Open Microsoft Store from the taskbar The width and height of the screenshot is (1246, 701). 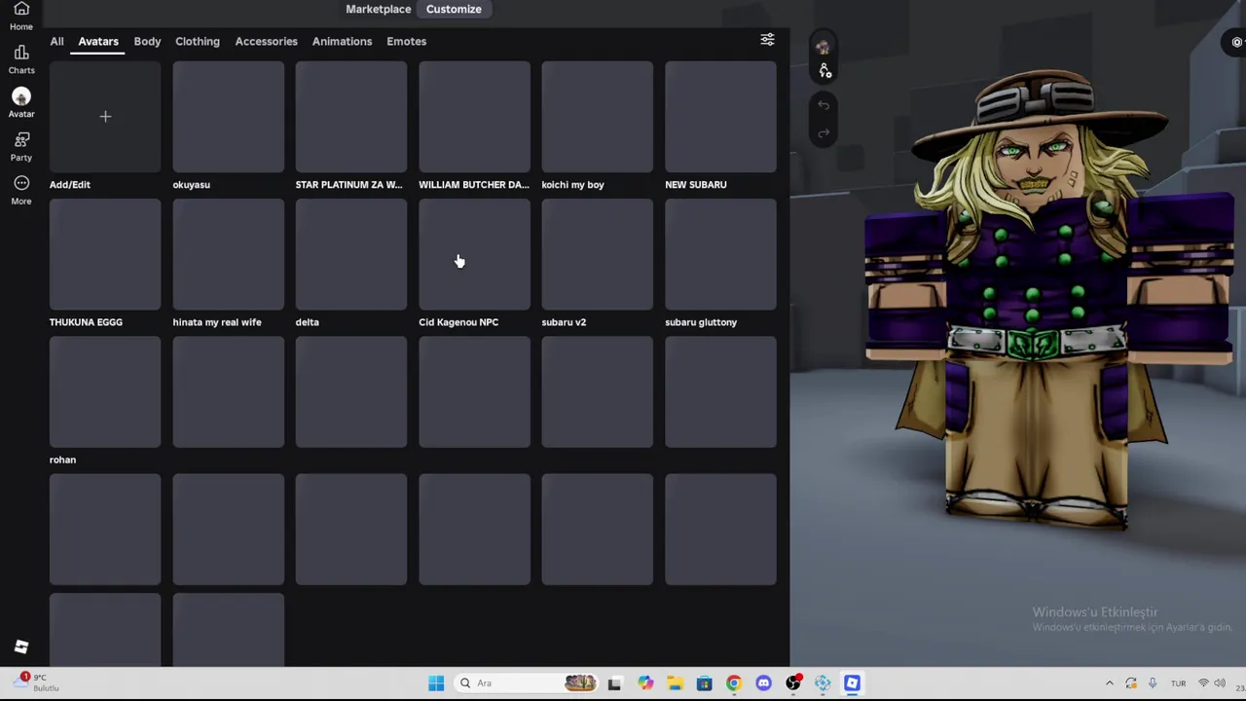[x=704, y=683]
